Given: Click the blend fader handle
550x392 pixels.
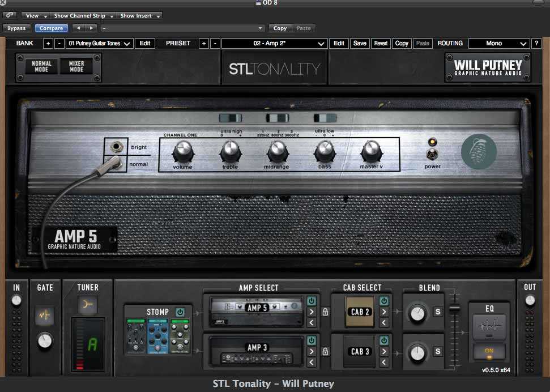Looking at the screenshot, I should tap(455, 308).
